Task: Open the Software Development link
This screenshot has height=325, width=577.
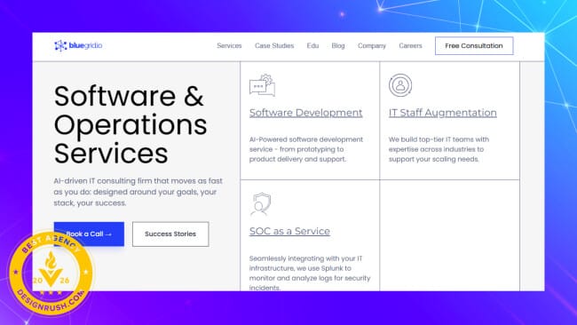Action: pos(305,113)
